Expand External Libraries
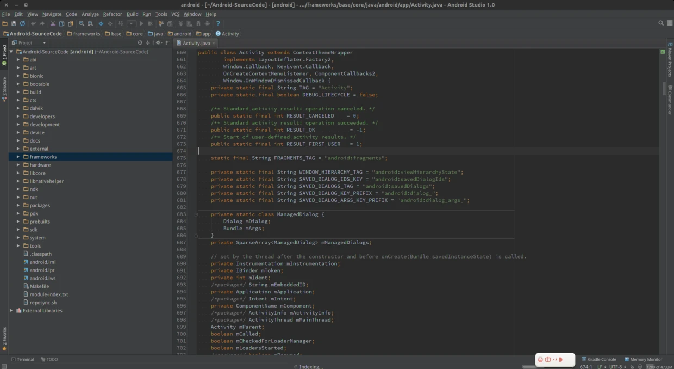 tap(11, 310)
